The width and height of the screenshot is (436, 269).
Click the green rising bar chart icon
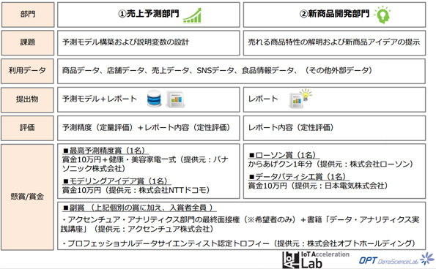[192, 15]
